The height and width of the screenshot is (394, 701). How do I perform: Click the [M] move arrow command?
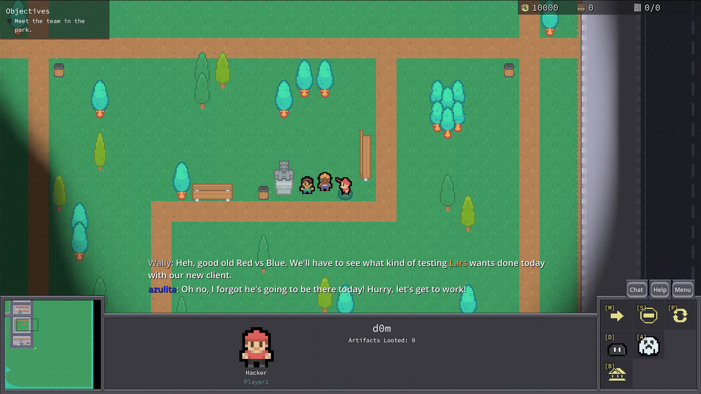click(x=617, y=316)
